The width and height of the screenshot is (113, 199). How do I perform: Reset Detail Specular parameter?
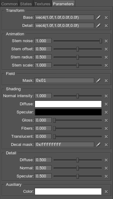[106, 177]
